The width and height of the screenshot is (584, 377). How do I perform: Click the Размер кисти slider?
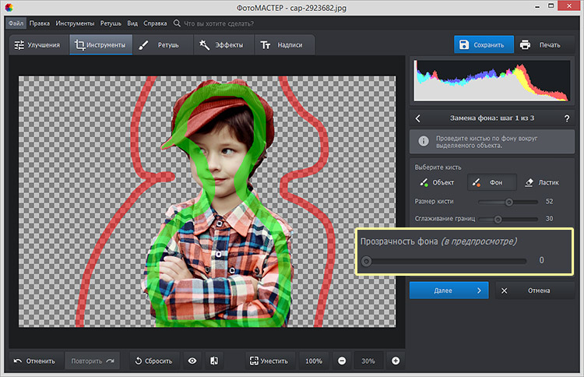click(510, 202)
